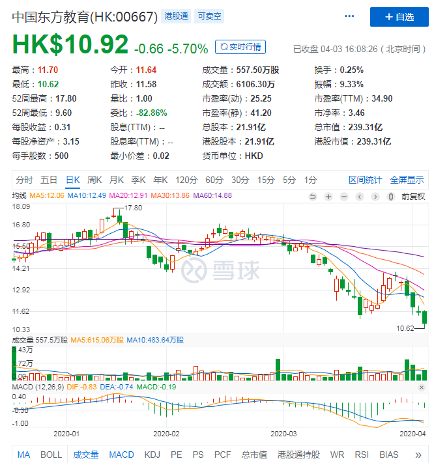The height and width of the screenshot is (463, 434).
Task: Expand more indicators with the » arrow
Action: click(418, 455)
